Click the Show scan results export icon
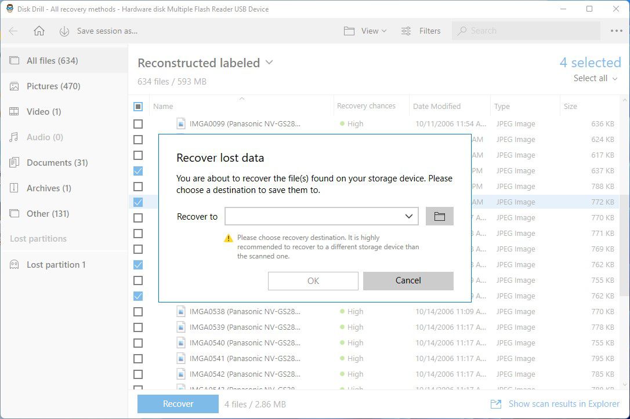This screenshot has width=630, height=419. click(496, 404)
